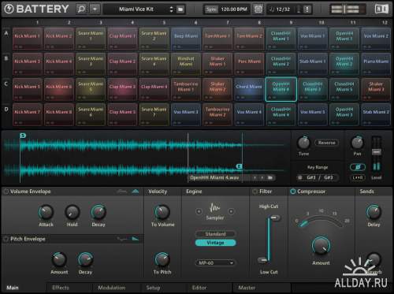Click the Tune knob
This screenshot has height=294, width=394.
click(x=303, y=143)
